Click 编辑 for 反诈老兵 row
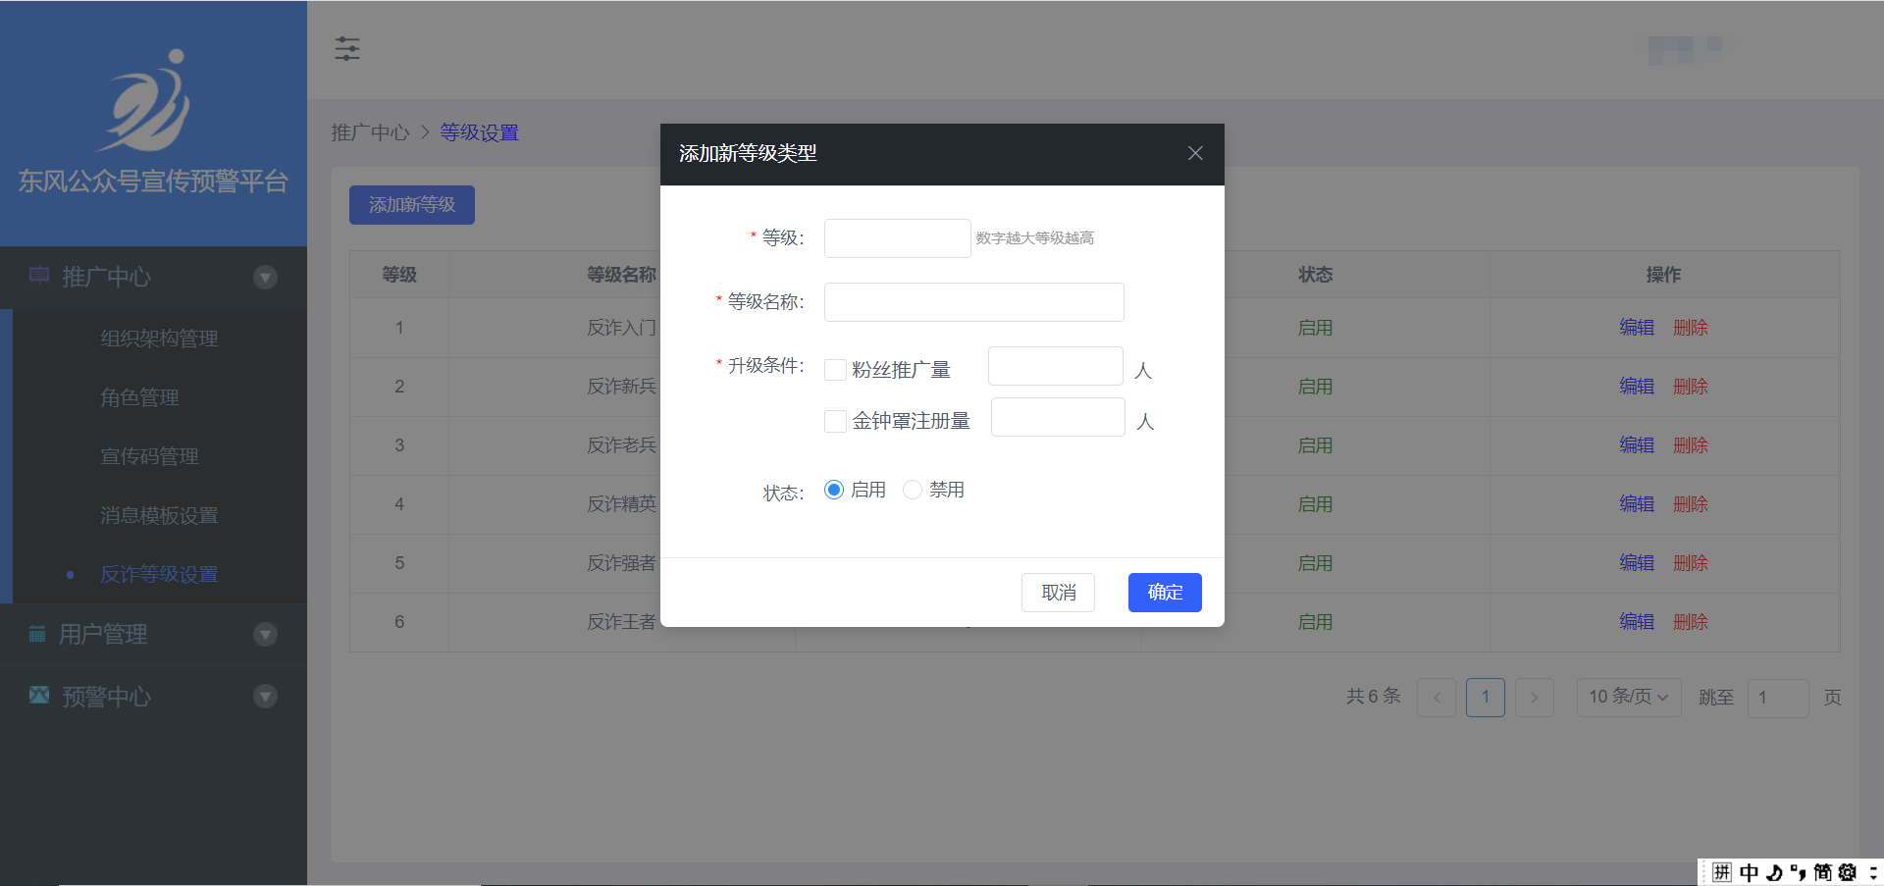The width and height of the screenshot is (1884, 886). 1637,445
